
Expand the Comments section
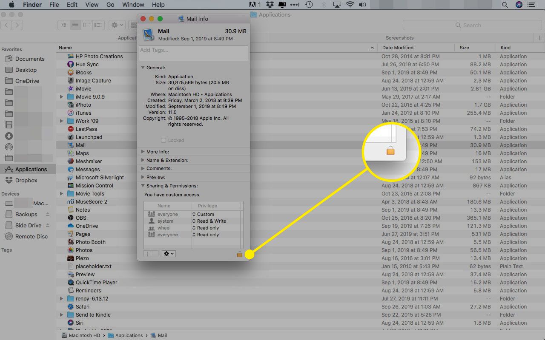[x=143, y=169]
